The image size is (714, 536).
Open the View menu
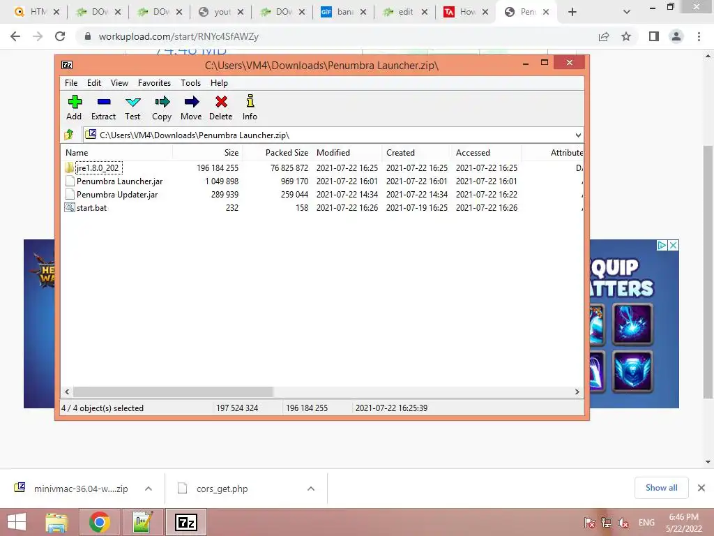(120, 83)
